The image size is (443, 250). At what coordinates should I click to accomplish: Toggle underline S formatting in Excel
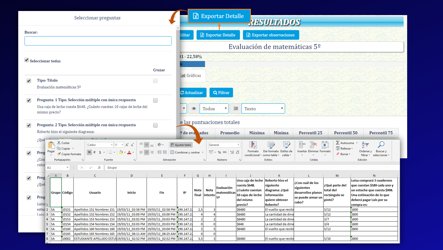100,152
